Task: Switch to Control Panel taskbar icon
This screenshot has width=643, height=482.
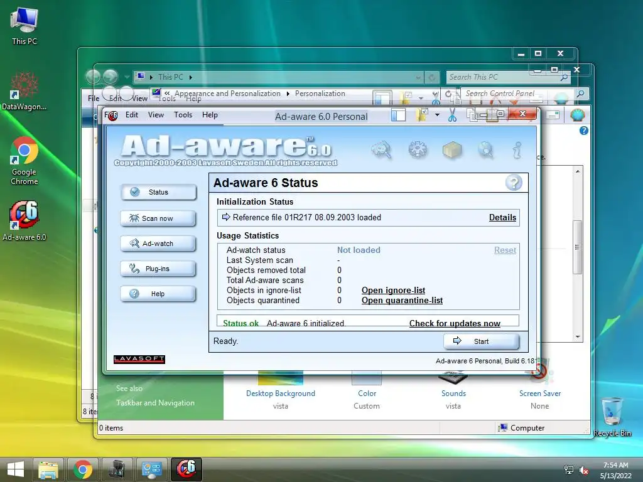Action: [x=152, y=469]
